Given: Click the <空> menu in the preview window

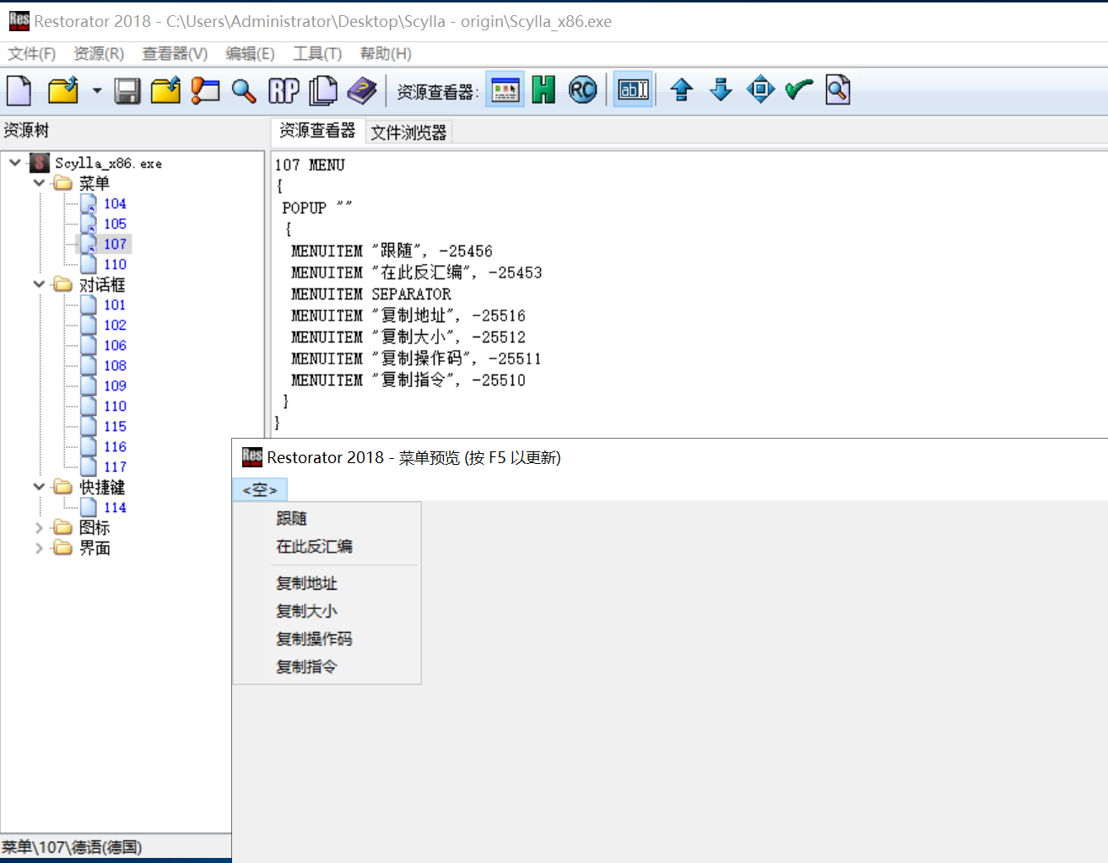Looking at the screenshot, I should coord(260,489).
